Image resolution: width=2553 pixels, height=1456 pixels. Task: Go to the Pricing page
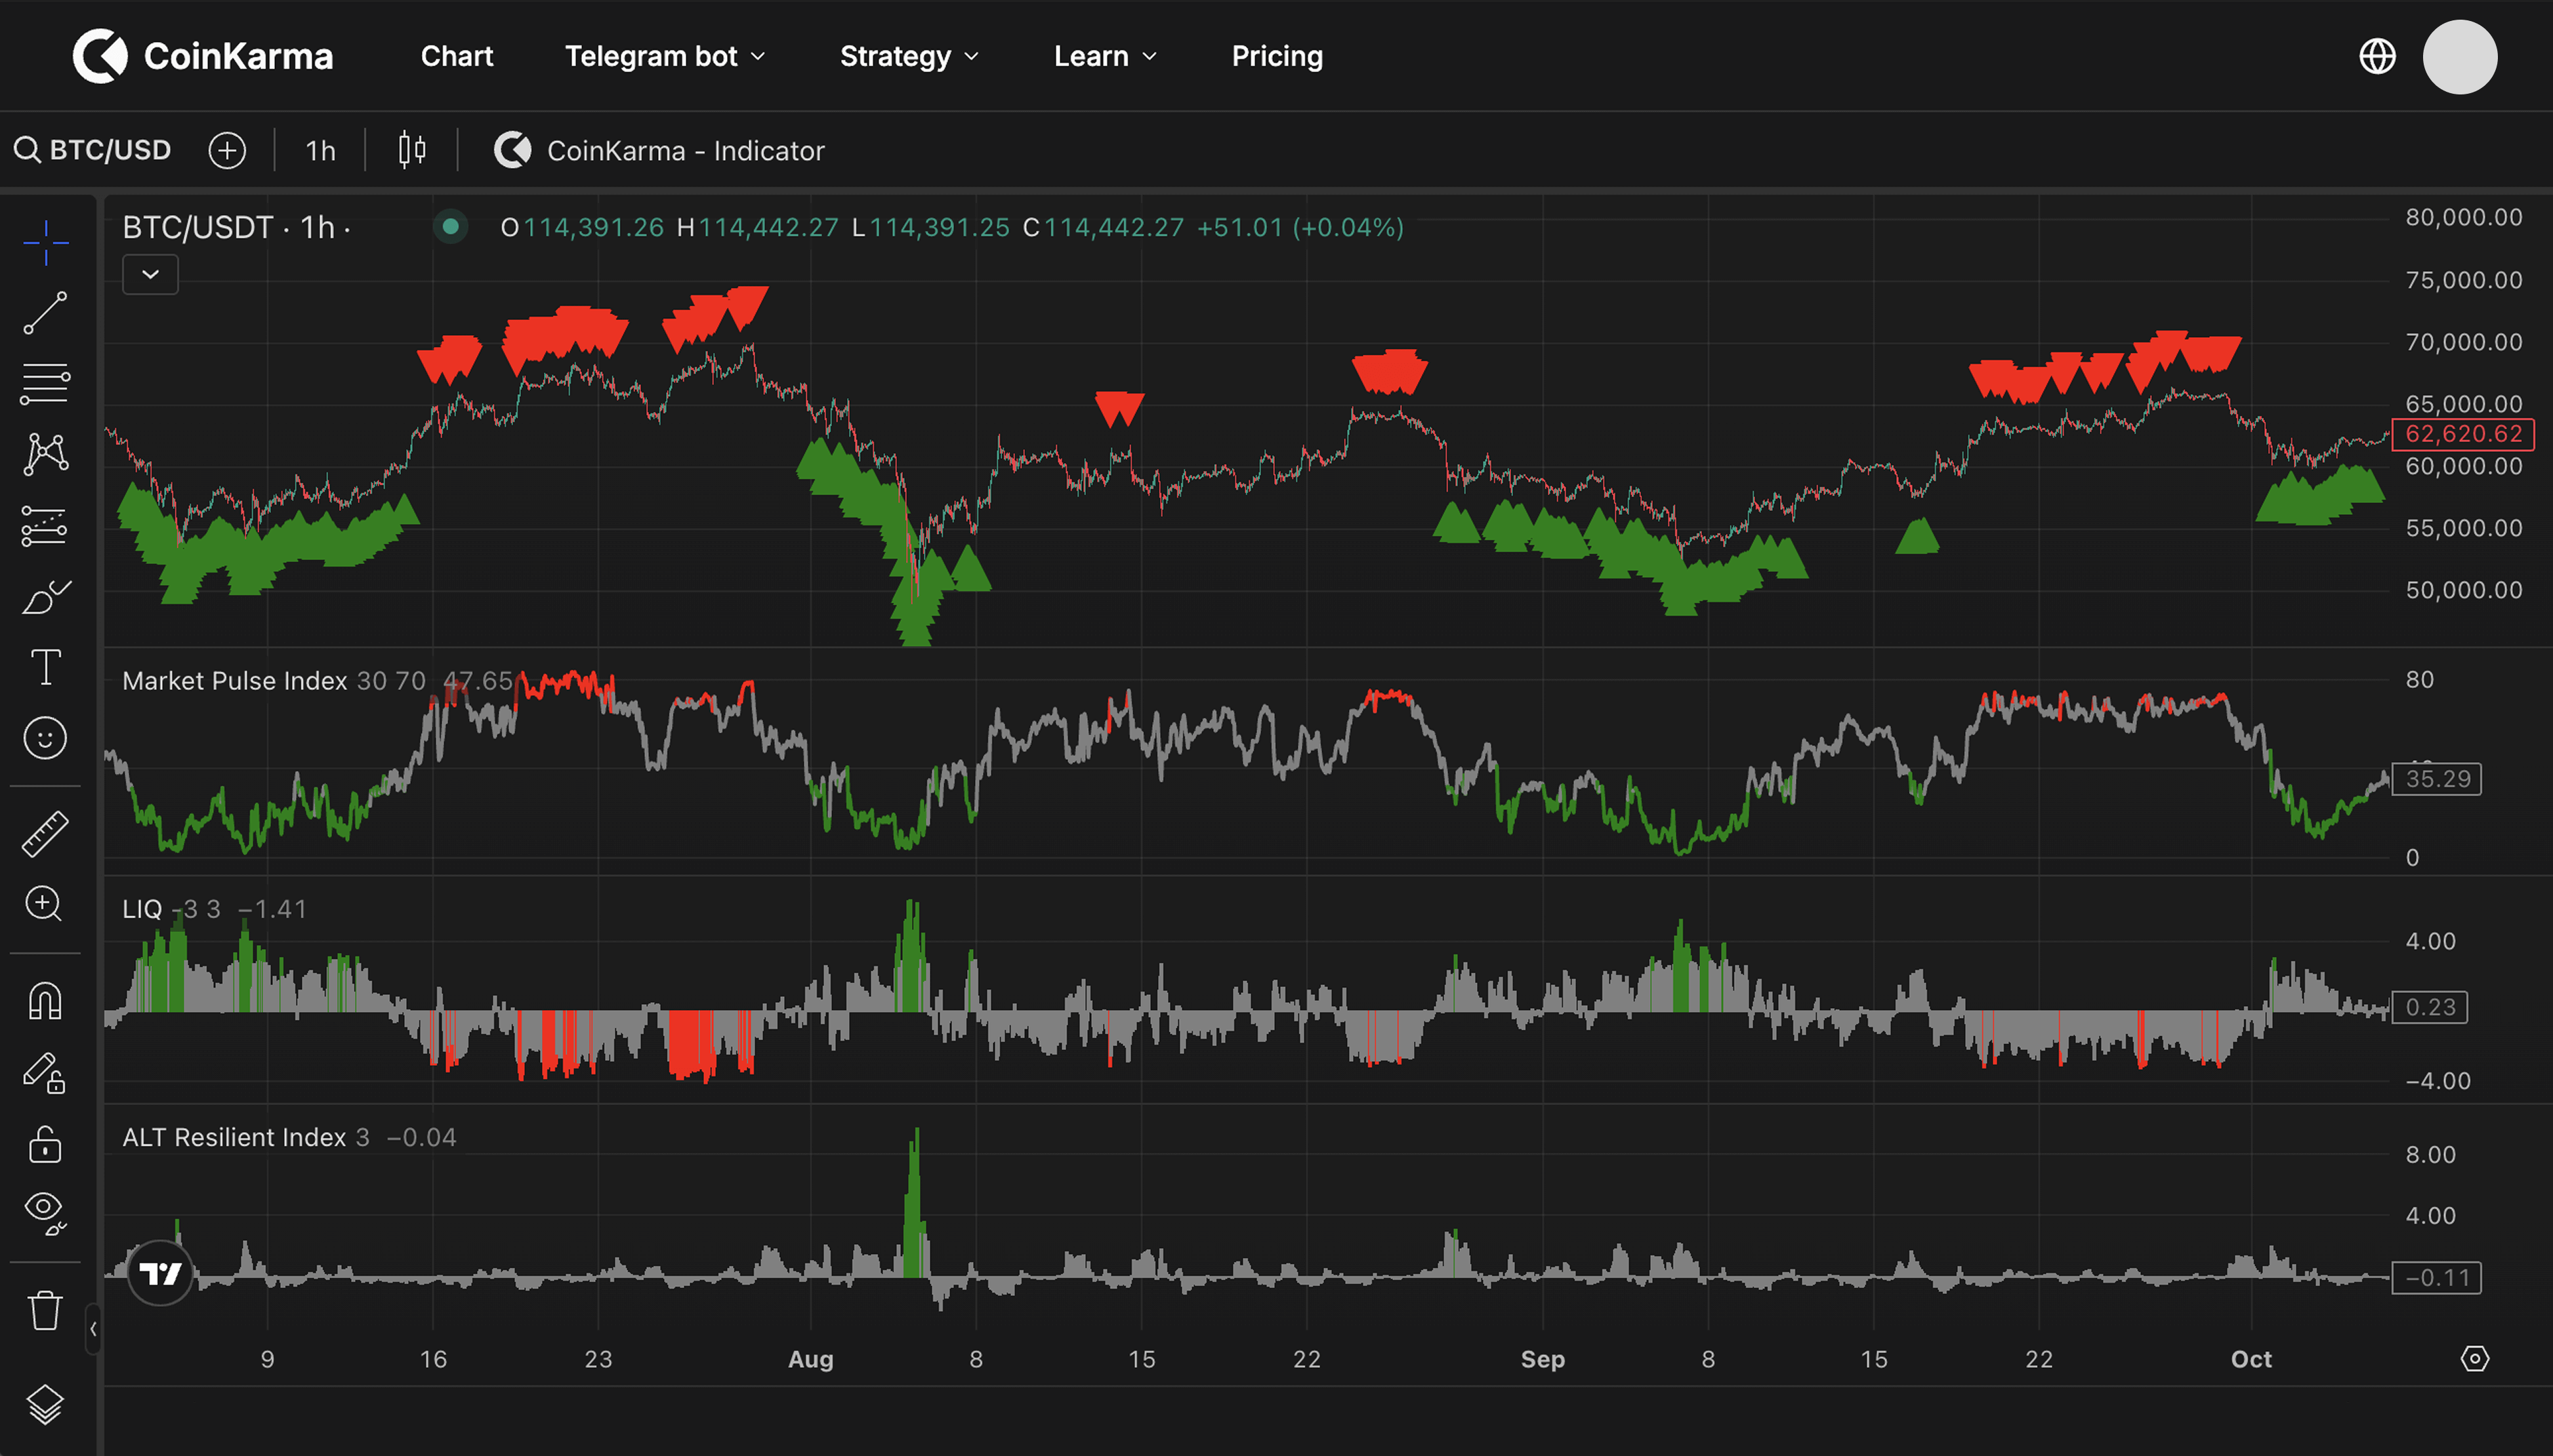coord(1277,56)
